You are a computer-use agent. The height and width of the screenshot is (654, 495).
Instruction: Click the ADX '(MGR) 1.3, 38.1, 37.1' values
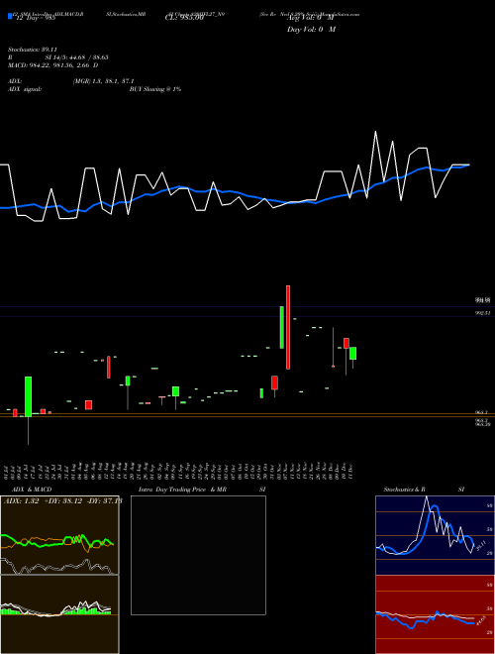coord(103,81)
